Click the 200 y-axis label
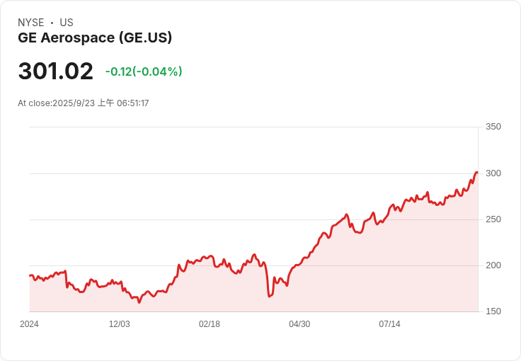Viewport: 521px width, 361px height. 493,265
